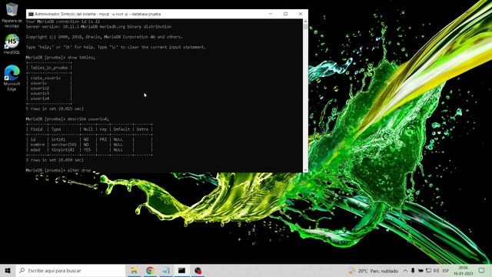The width and height of the screenshot is (492, 277).
Task: Open the HeidiSQL desktop shortcut
Action: point(12,44)
